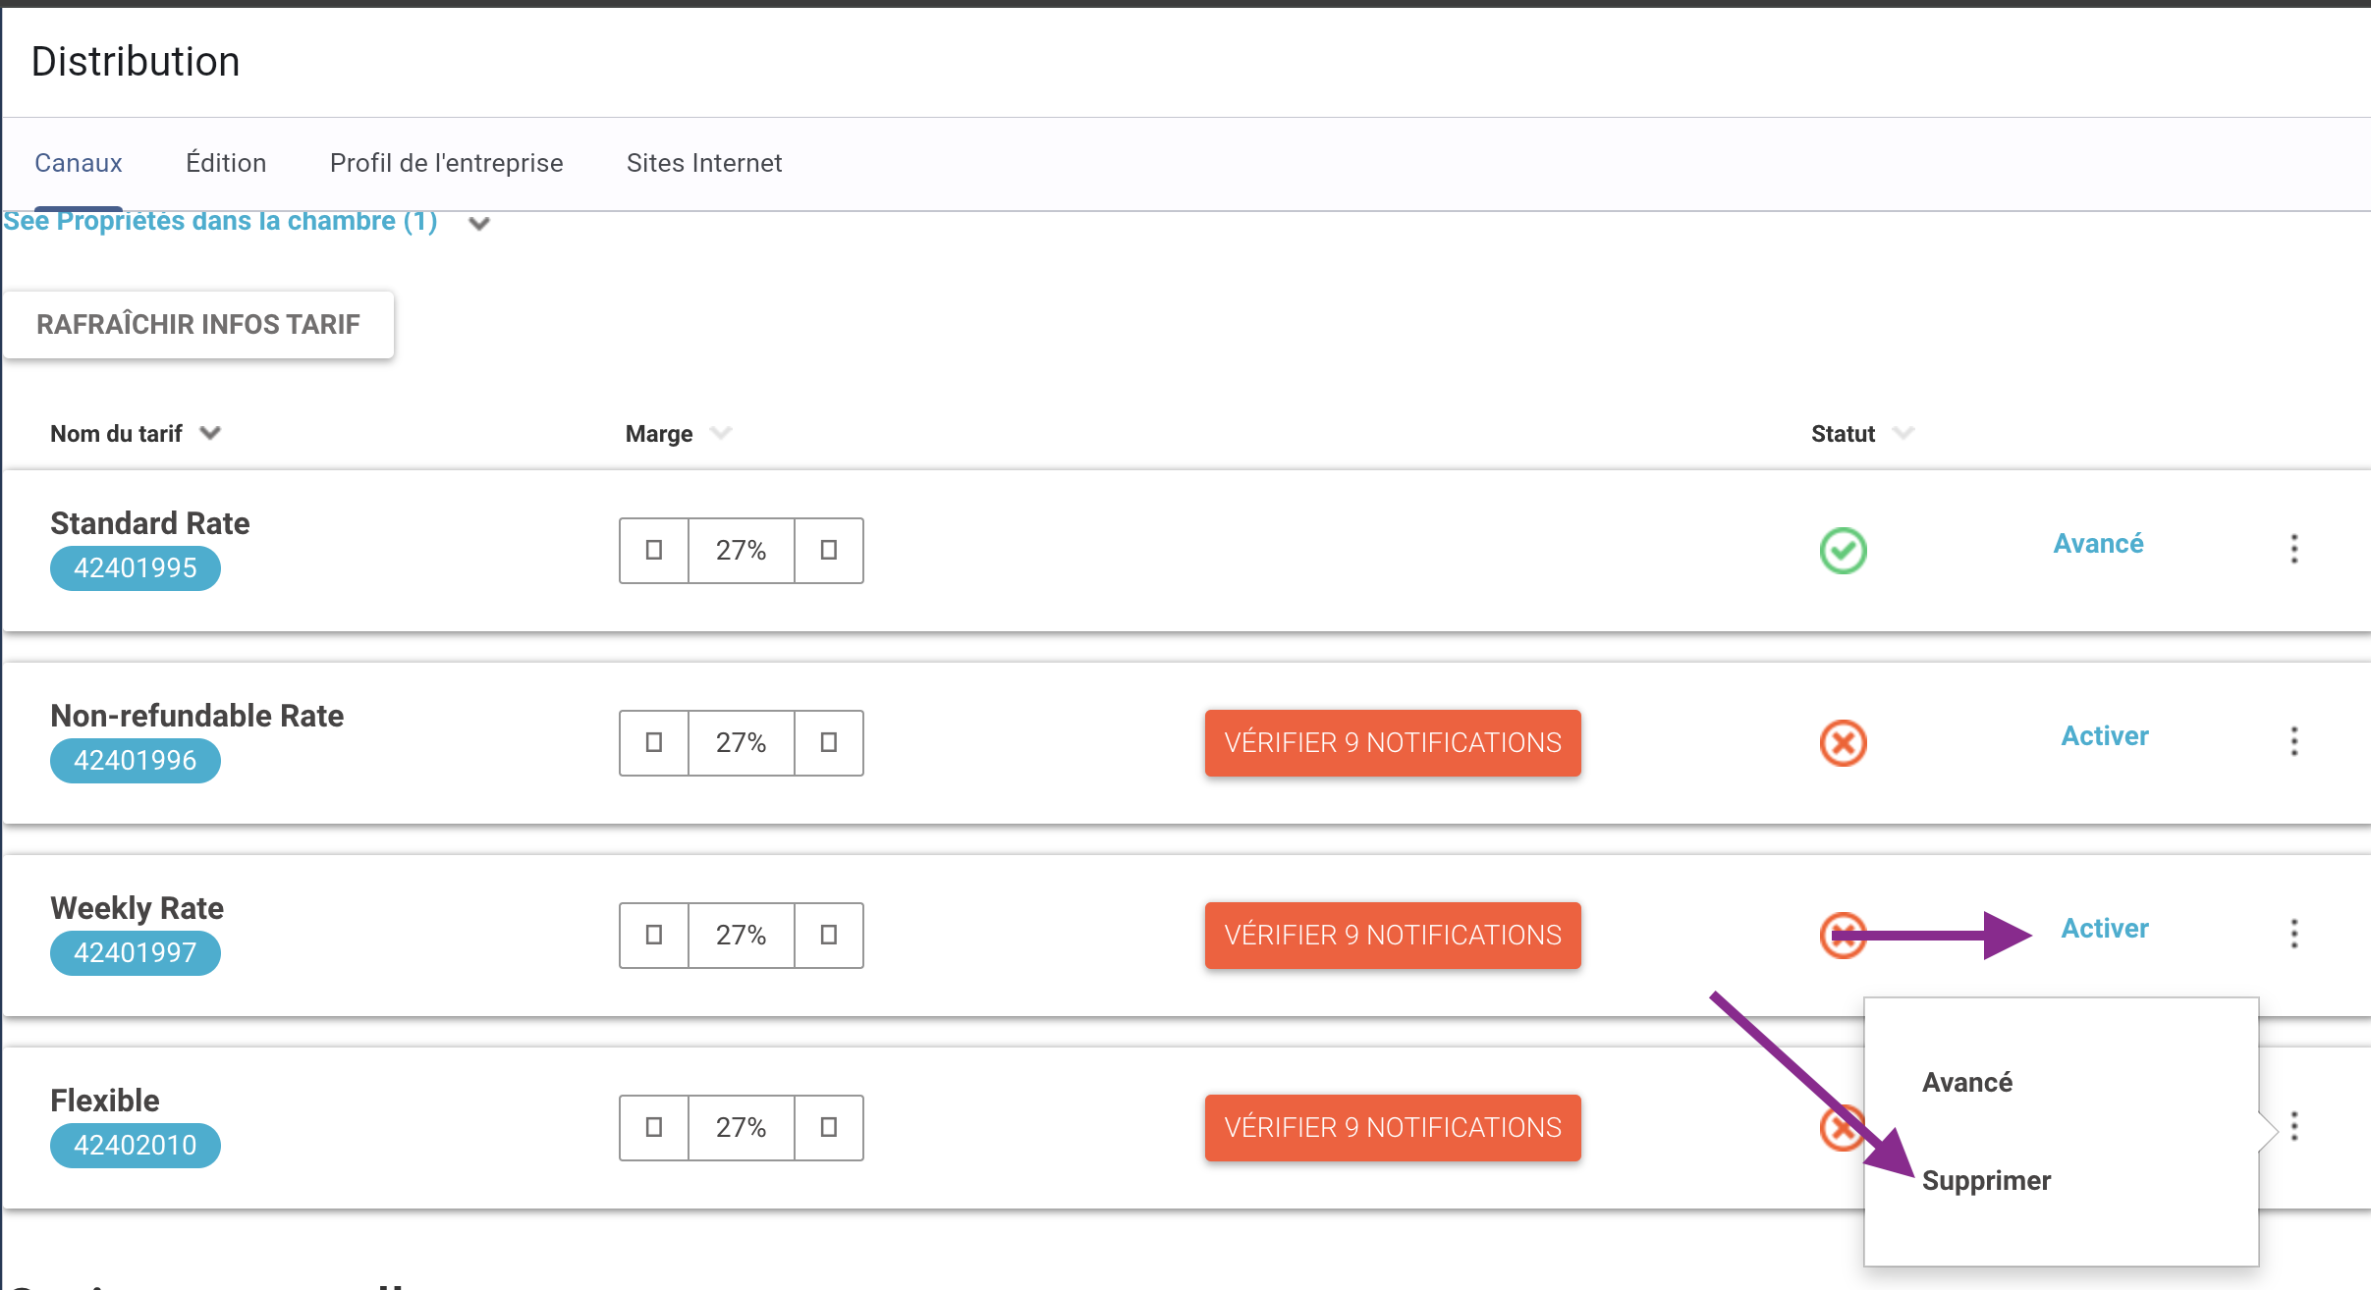This screenshot has width=2371, height=1290.
Task: Edit Non-refundable Rate 27% margin value
Action: point(742,742)
